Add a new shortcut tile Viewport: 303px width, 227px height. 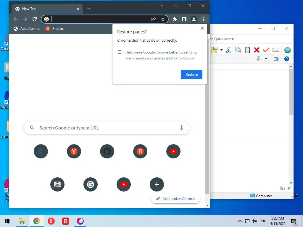pyautogui.click(x=157, y=184)
